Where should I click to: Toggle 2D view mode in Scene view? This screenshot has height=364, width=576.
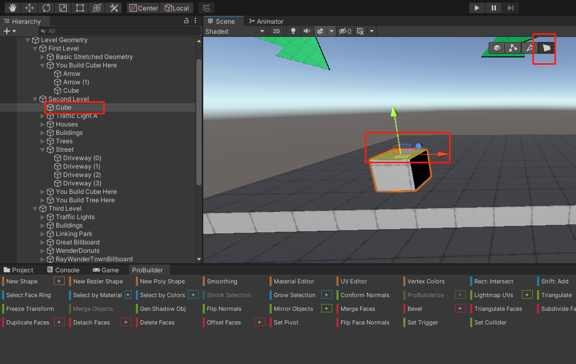[276, 31]
